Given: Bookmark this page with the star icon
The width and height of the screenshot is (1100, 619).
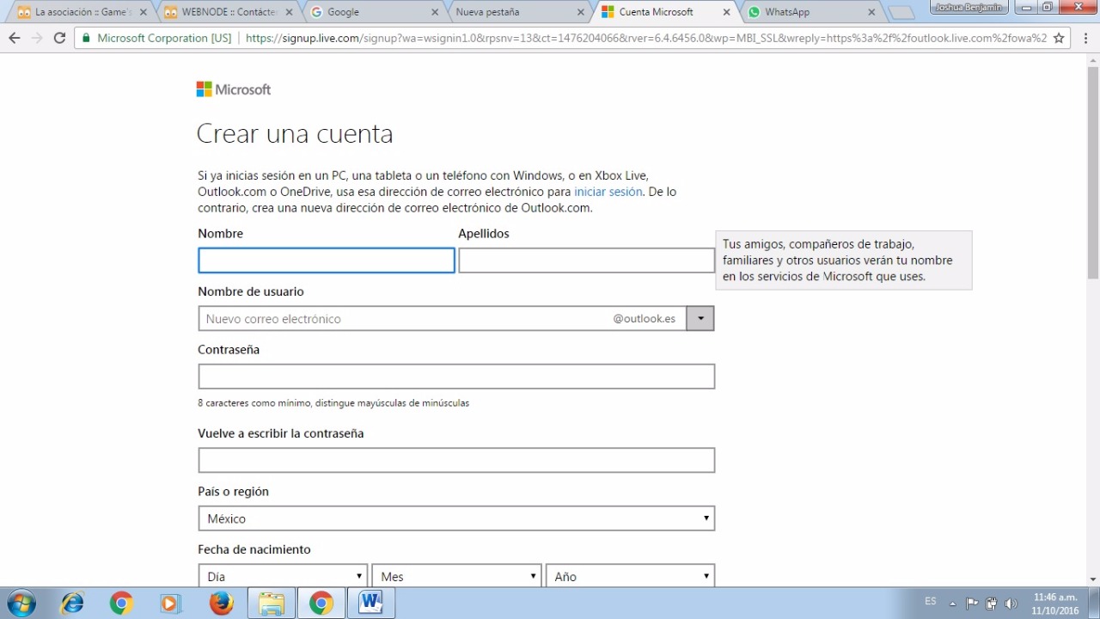Looking at the screenshot, I should click(x=1059, y=38).
